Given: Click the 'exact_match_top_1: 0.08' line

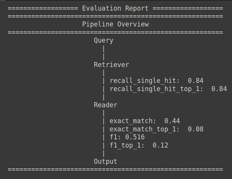Looking at the screenshot, I should 156,129.
